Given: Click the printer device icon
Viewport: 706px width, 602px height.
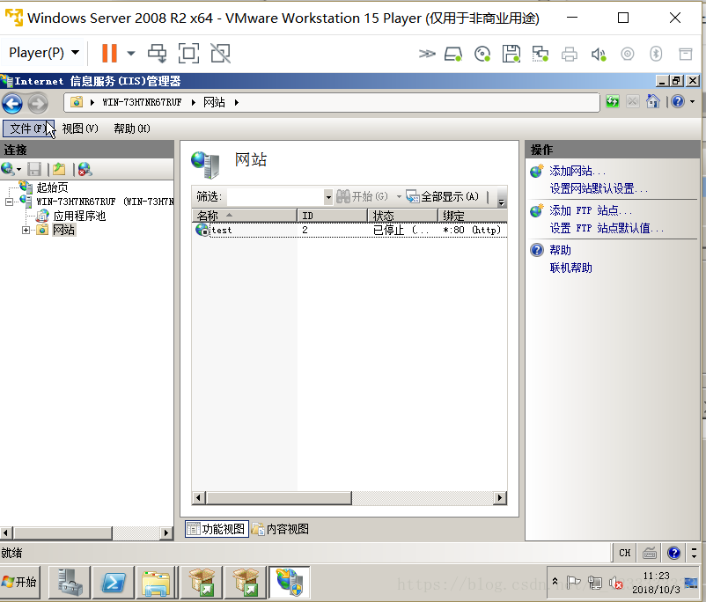Looking at the screenshot, I should click(570, 54).
